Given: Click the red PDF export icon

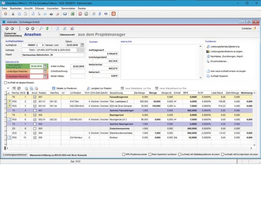Looking at the screenshot, I should pos(57,14).
